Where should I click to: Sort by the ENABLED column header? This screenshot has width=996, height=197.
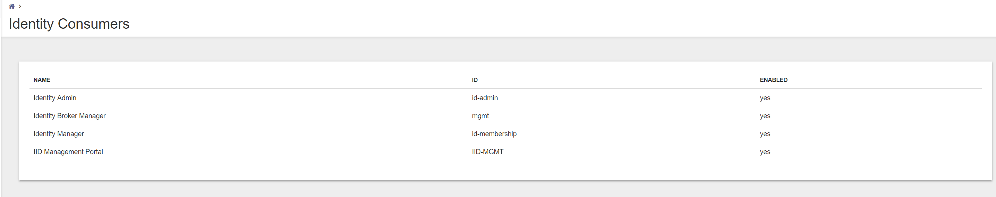773,80
